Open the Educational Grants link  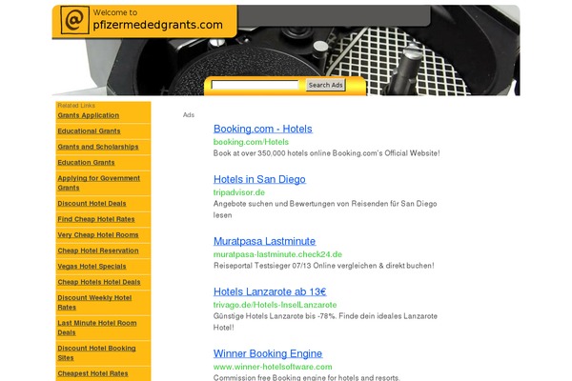(89, 130)
